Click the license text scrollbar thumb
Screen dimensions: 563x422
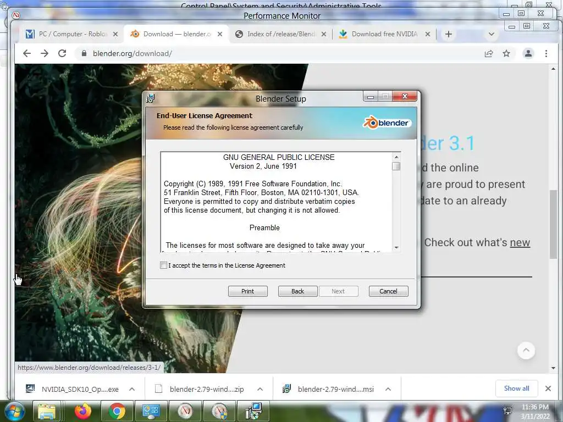pos(396,166)
